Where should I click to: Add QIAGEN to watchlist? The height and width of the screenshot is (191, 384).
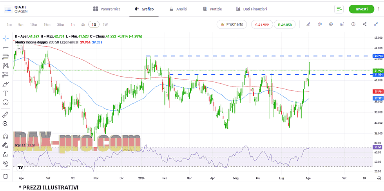(x=339, y=9)
